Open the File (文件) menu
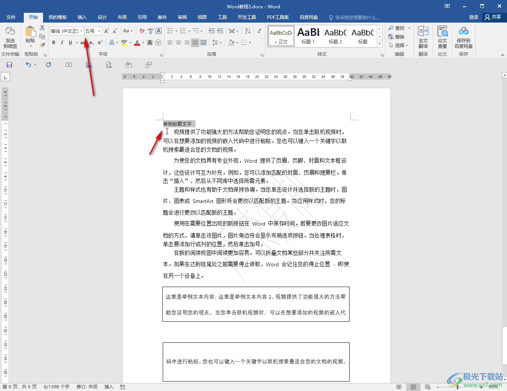The image size is (507, 391). pos(11,17)
